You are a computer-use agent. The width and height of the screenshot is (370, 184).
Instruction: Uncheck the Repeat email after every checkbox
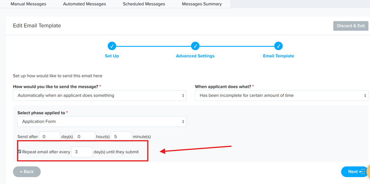(x=19, y=152)
